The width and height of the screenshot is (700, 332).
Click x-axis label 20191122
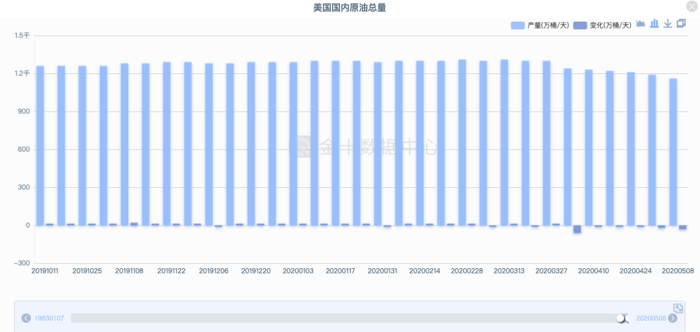pos(172,271)
